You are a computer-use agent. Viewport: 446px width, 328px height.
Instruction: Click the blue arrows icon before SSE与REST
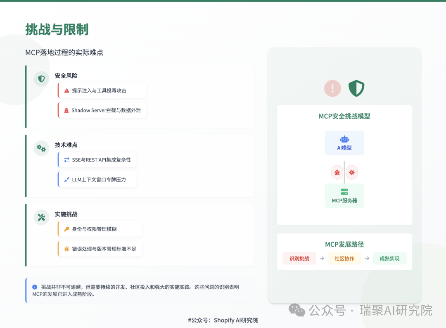click(x=66, y=160)
